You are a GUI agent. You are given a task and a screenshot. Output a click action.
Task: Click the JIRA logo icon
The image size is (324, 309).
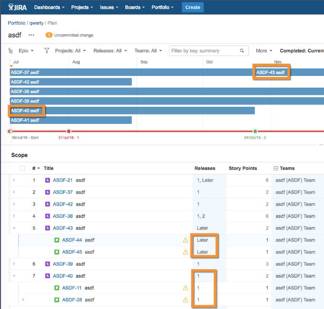point(17,7)
